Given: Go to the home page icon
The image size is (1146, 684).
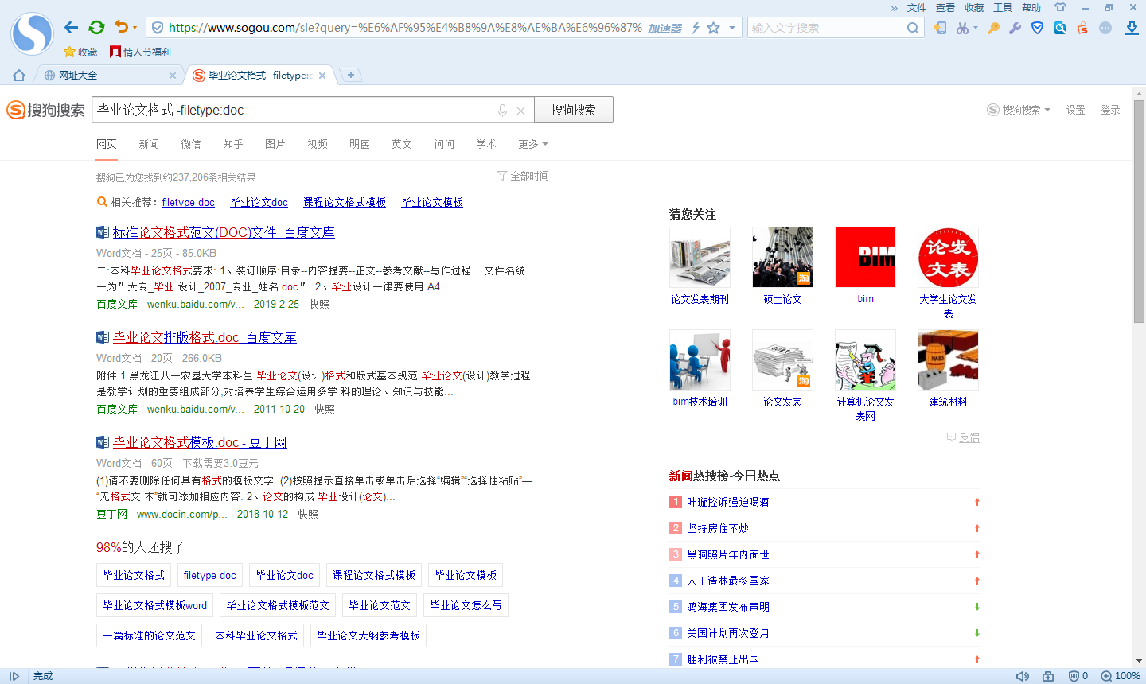Looking at the screenshot, I should coord(19,76).
